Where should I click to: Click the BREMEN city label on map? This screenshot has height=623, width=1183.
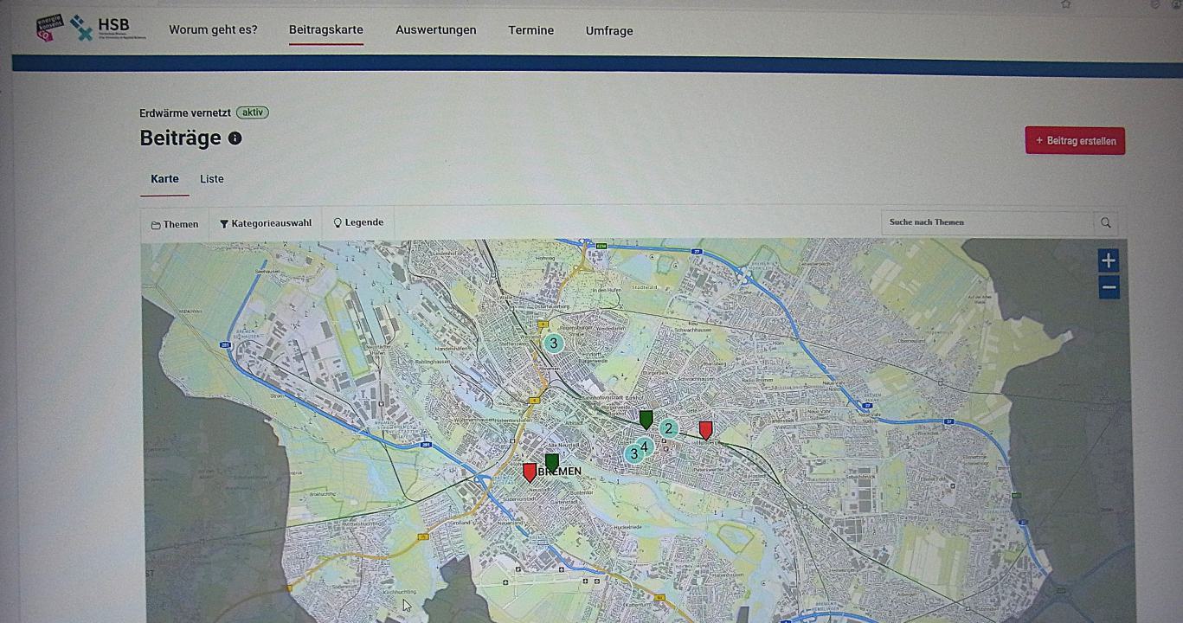(x=560, y=472)
